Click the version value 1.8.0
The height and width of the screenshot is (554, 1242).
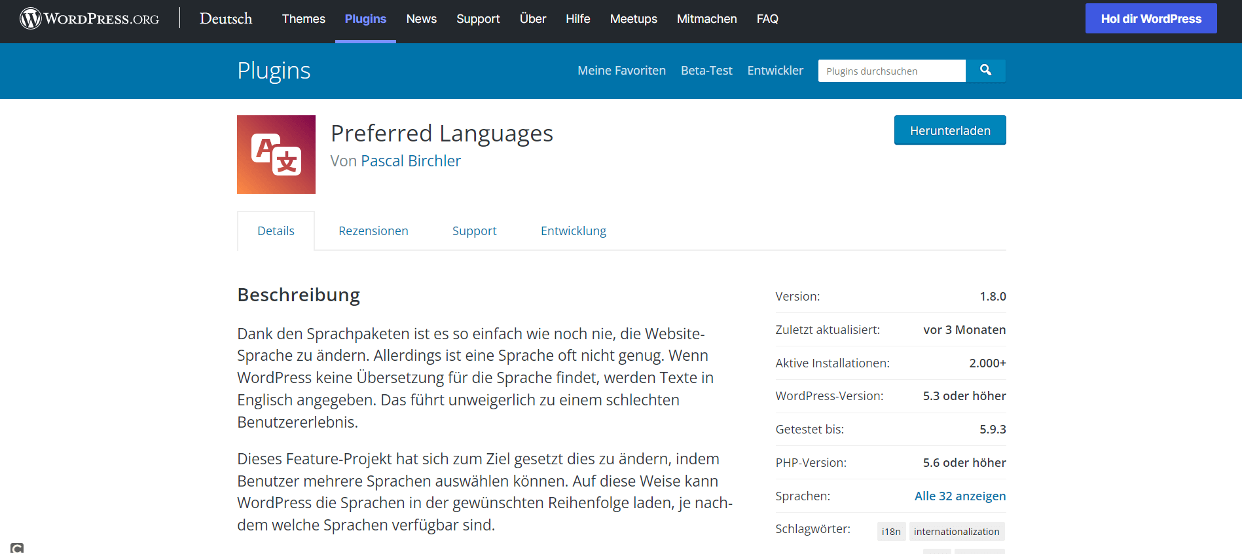coord(993,296)
